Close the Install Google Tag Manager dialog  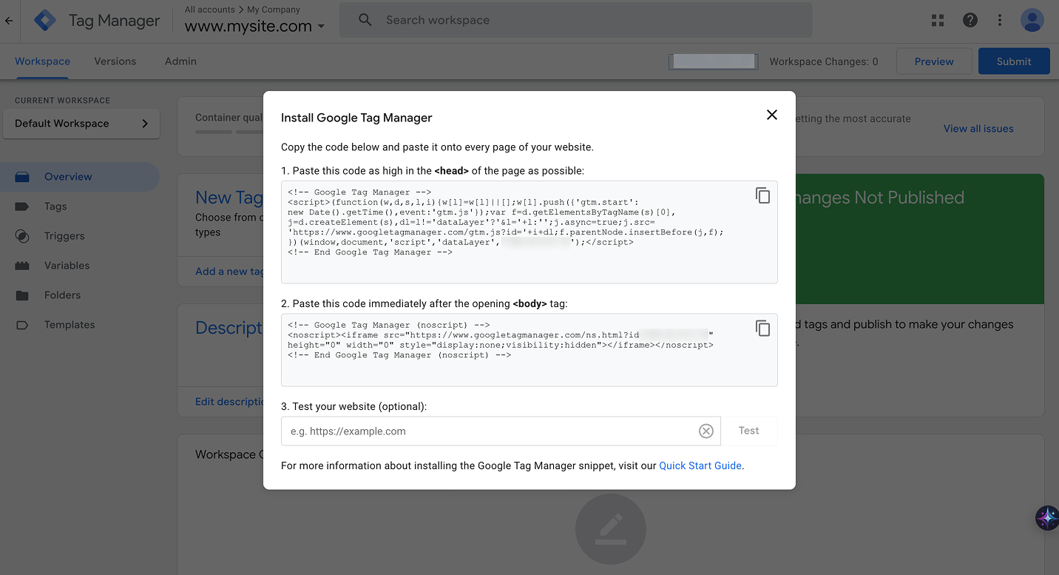pyautogui.click(x=771, y=115)
